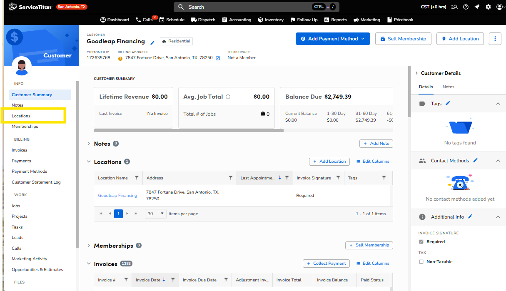The height and width of the screenshot is (291, 506).
Task: Filter the Tags column
Action: point(384,178)
